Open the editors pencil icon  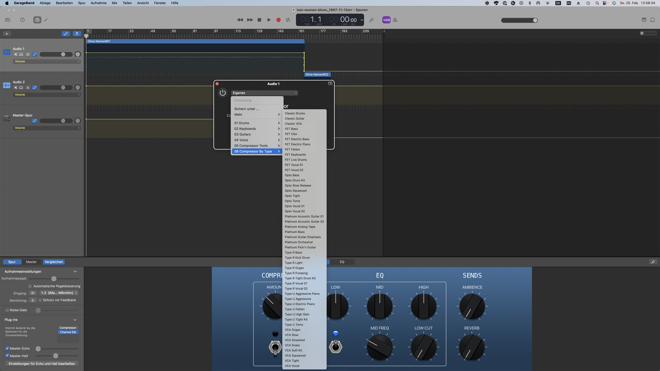[x=46, y=20]
